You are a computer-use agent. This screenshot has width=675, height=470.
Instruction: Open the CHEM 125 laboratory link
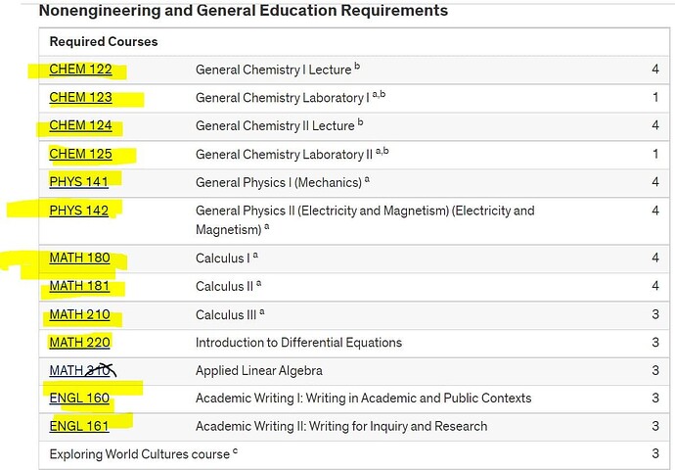click(x=80, y=154)
